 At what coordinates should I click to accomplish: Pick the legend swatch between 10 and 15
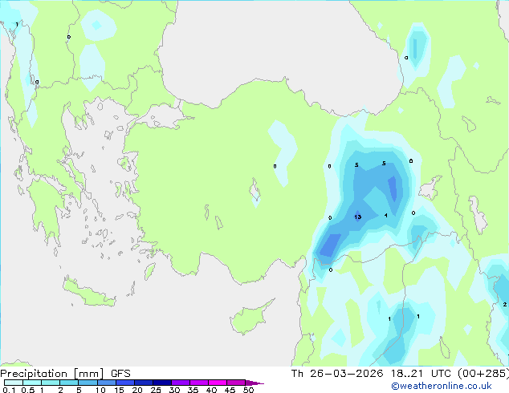click(107, 383)
